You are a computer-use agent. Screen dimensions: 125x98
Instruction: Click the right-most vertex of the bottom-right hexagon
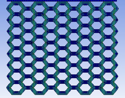pyautogui.click(x=118, y=88)
